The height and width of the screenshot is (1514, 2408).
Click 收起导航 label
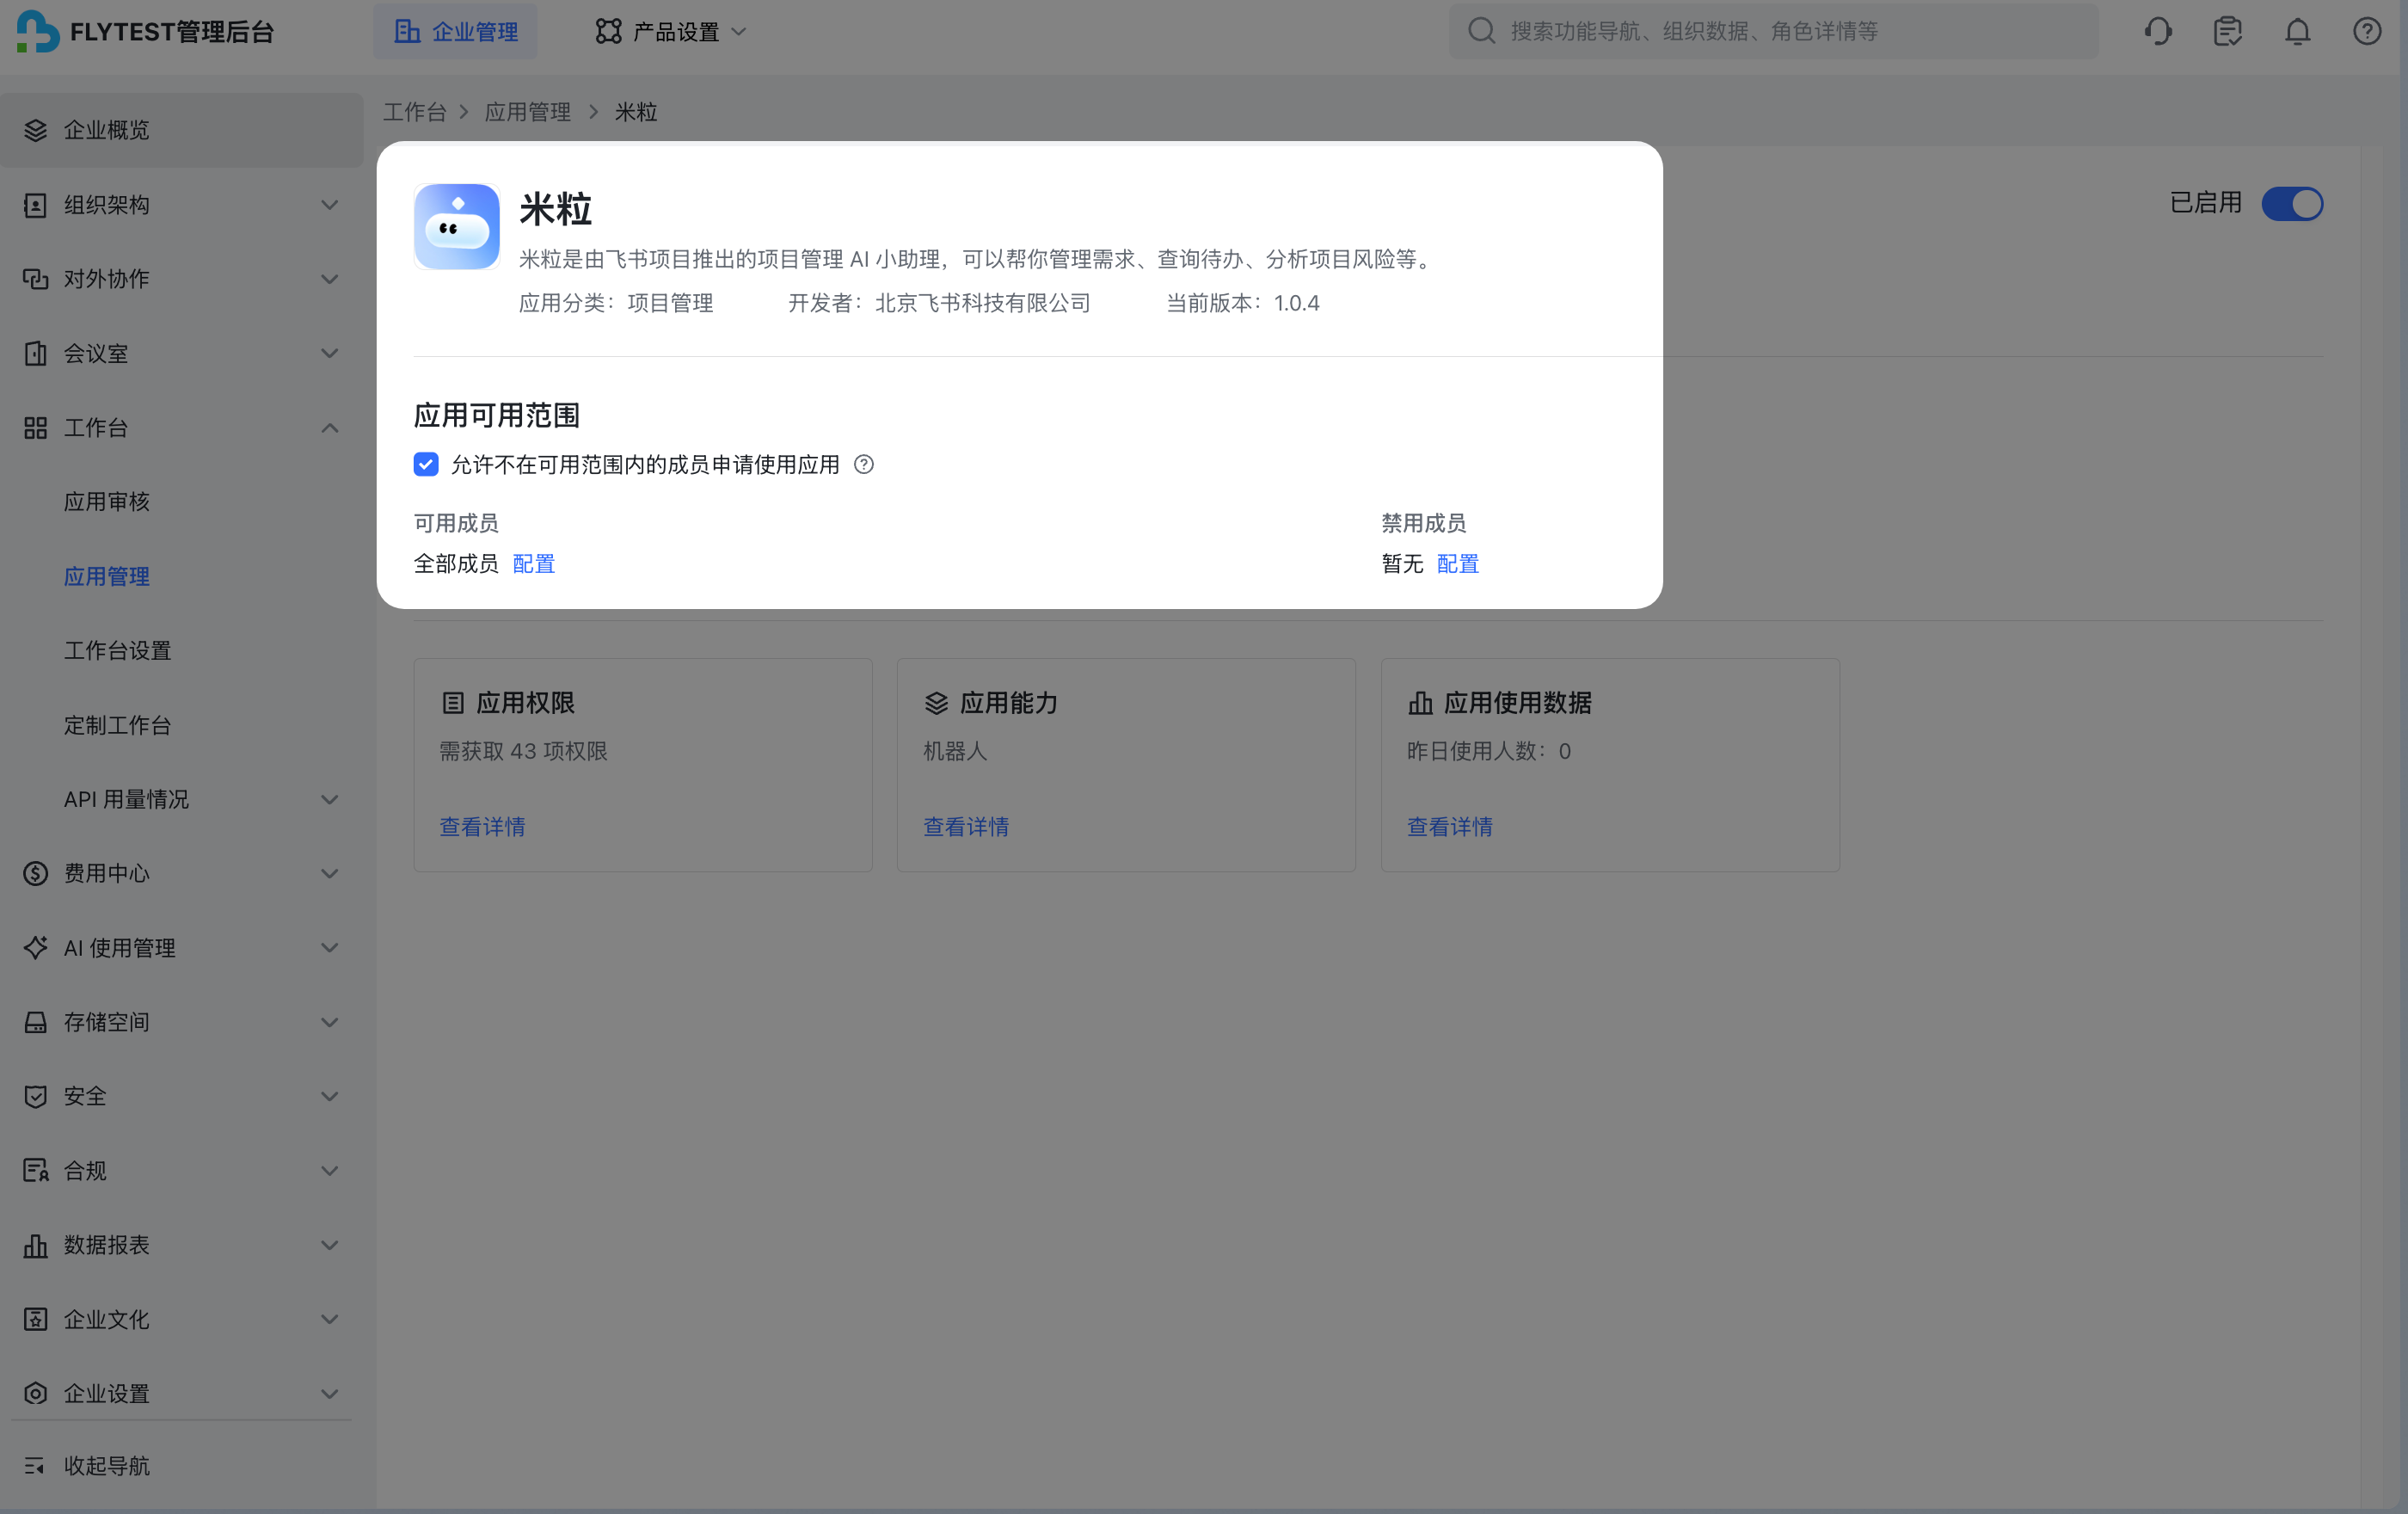pyautogui.click(x=107, y=1466)
